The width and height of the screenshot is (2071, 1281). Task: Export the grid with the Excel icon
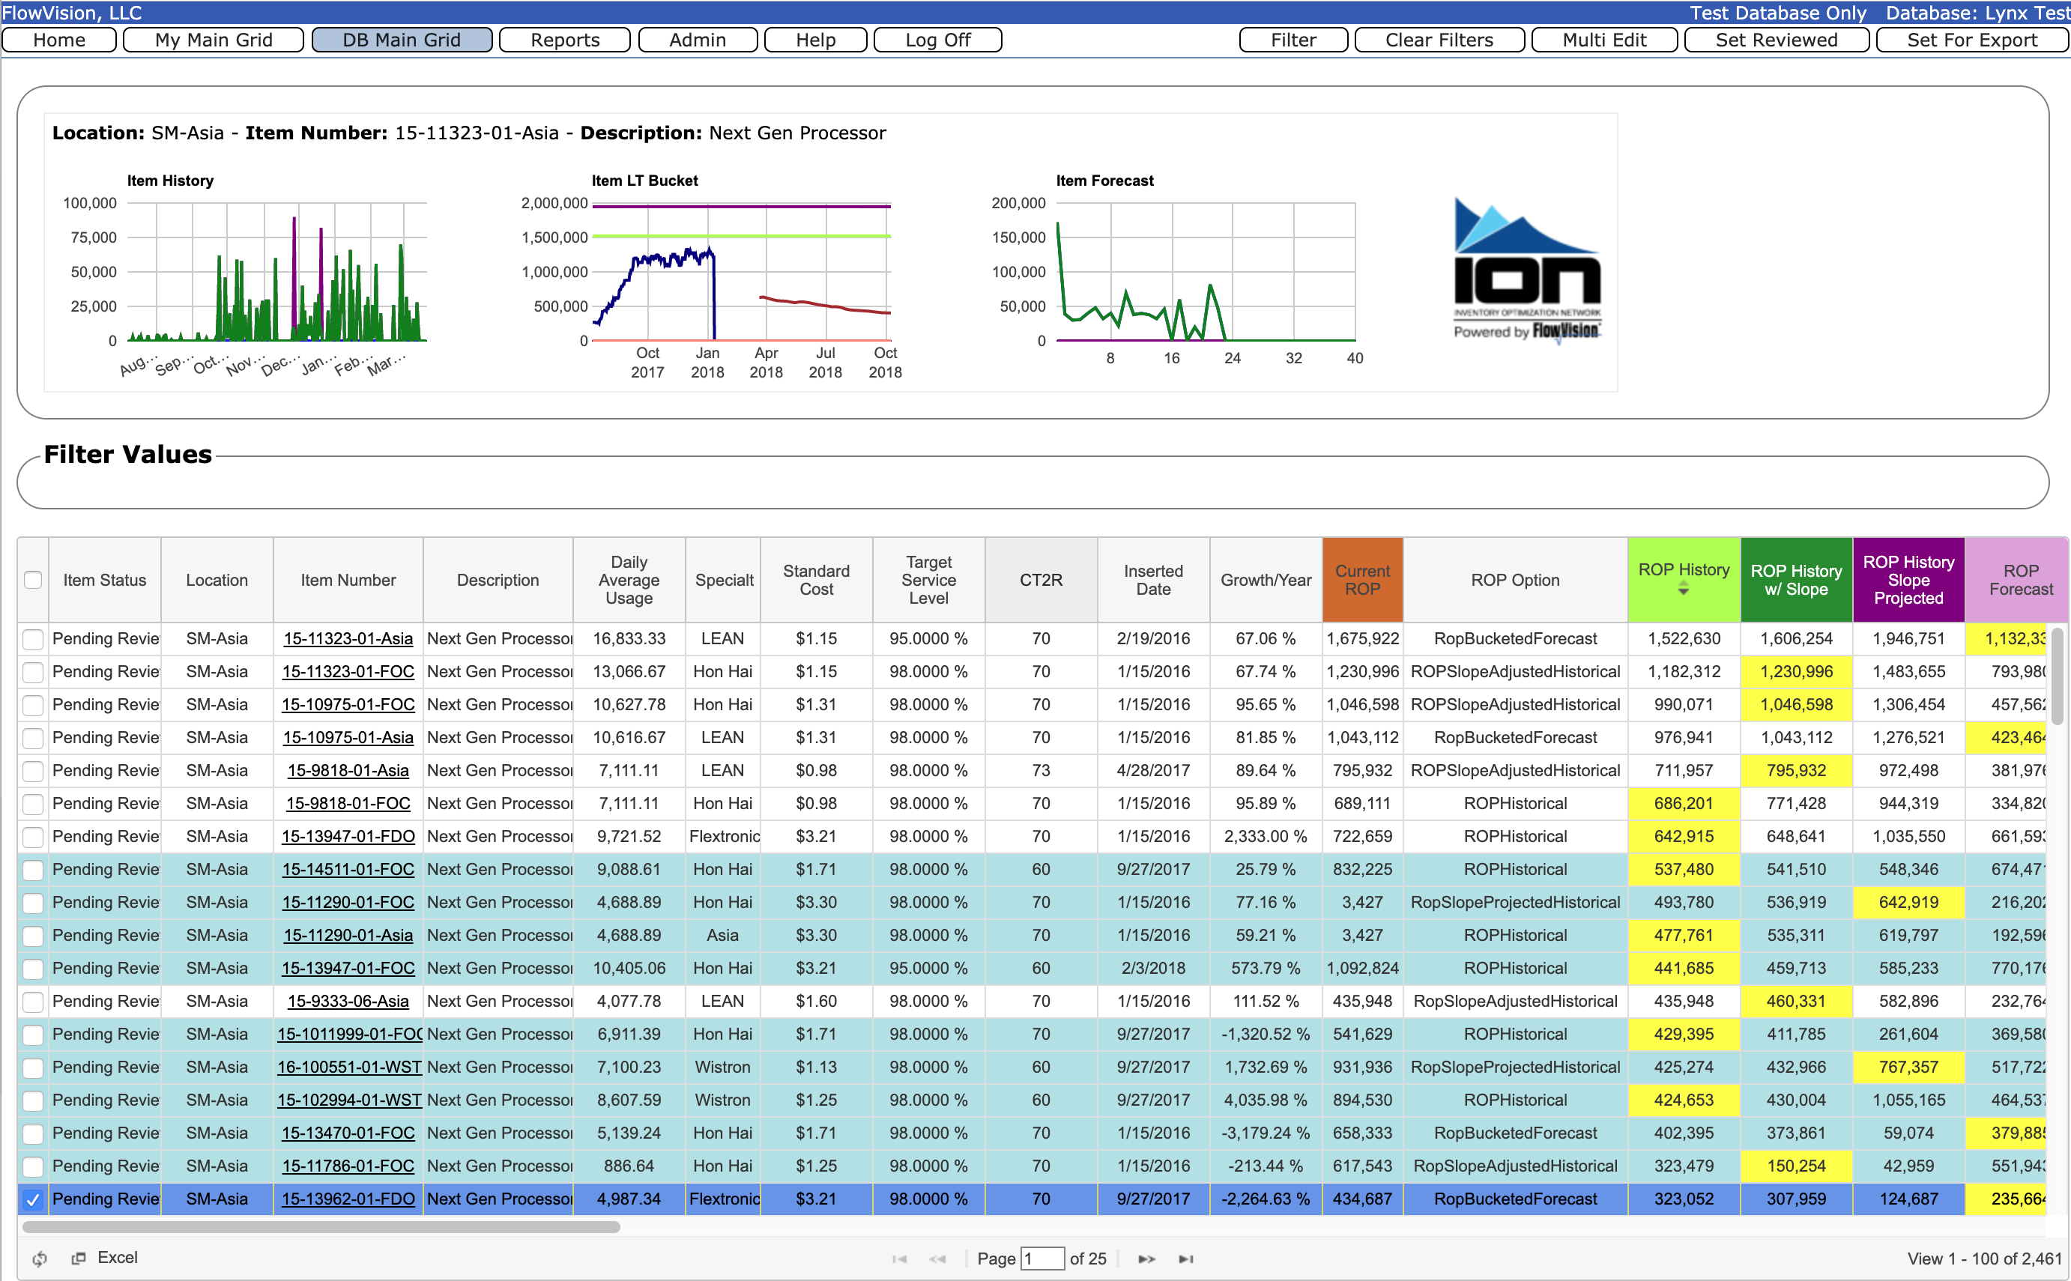pyautogui.click(x=80, y=1258)
